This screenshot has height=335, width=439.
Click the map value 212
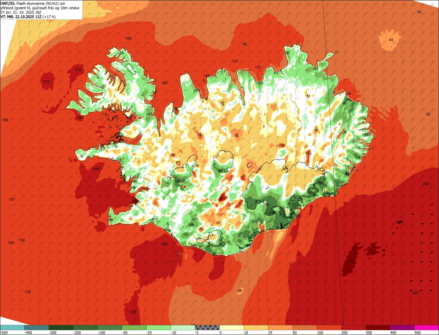click(x=282, y=146)
